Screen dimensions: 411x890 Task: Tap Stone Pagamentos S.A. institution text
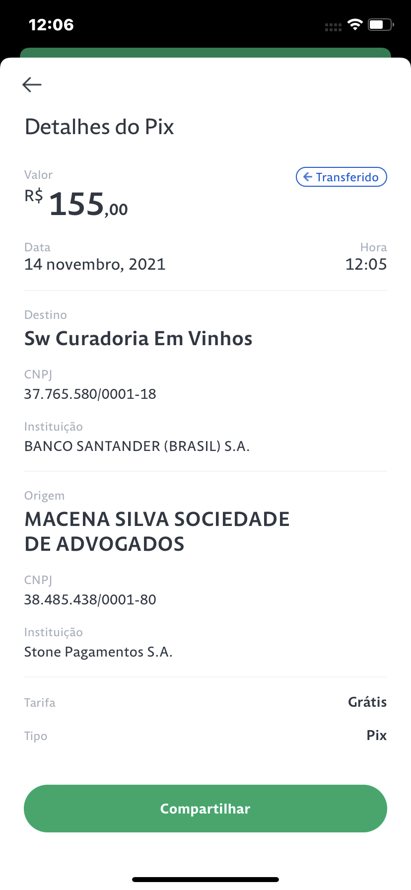98,652
